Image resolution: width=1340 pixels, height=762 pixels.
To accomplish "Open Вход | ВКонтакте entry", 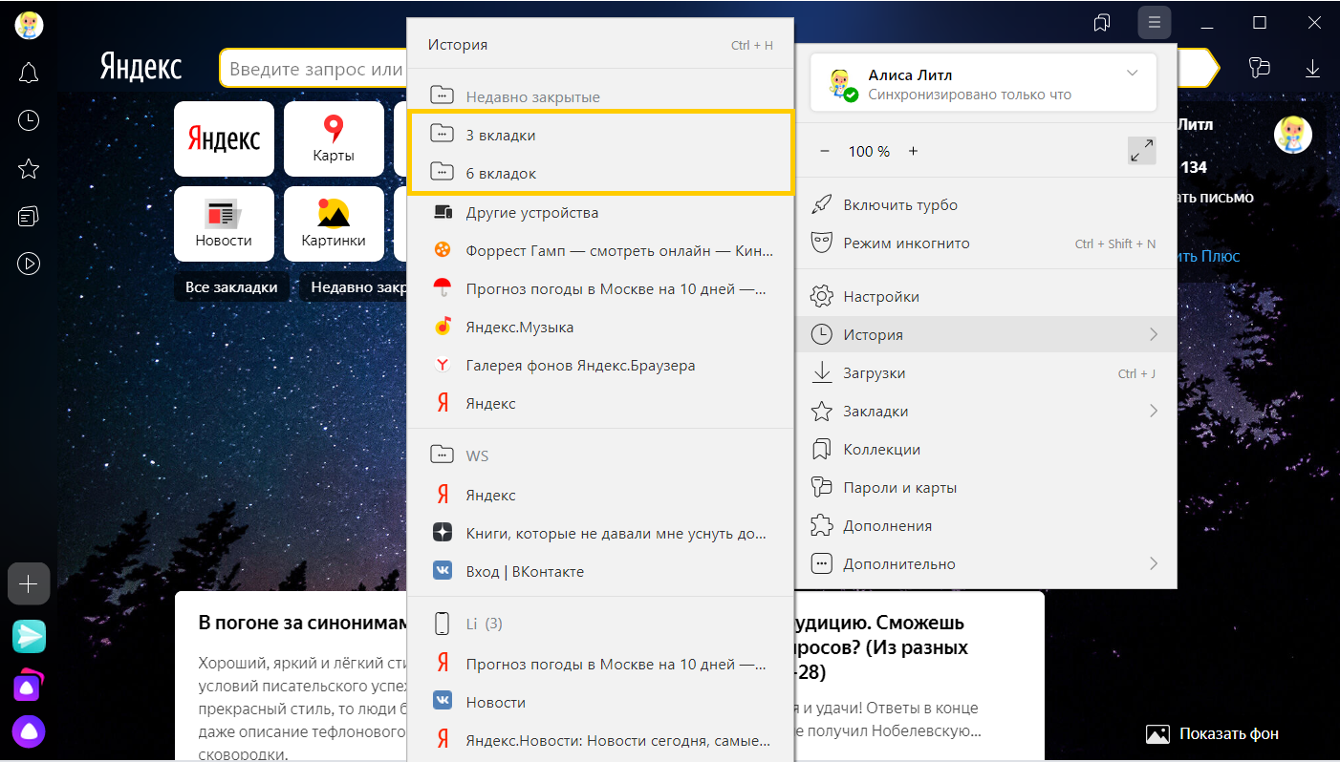I will coord(600,571).
